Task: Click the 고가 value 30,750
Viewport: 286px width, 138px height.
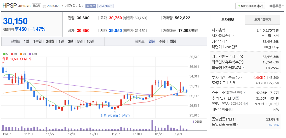Action: click(115, 18)
